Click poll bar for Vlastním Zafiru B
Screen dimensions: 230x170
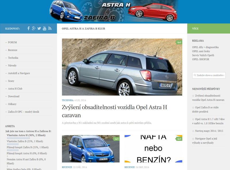[x=13, y=144]
